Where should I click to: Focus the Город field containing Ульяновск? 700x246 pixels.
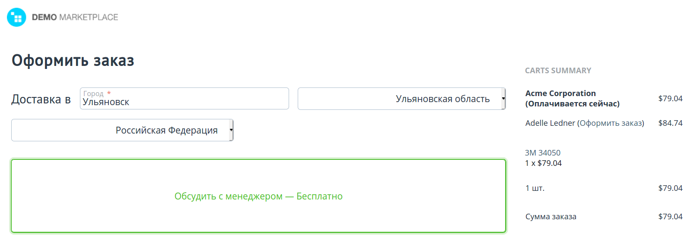click(x=184, y=102)
